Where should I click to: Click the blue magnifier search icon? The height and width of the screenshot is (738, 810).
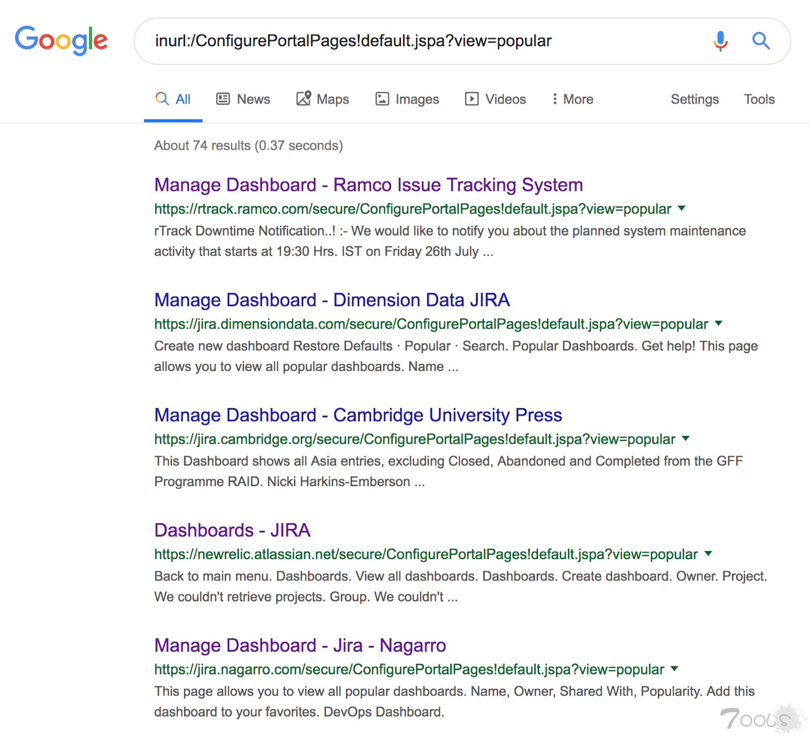(761, 41)
